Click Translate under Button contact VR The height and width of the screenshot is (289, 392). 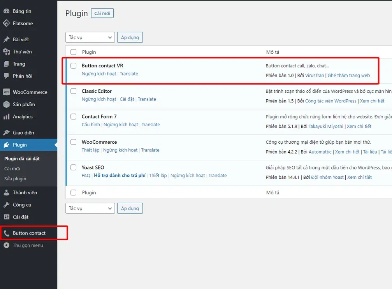129,74
